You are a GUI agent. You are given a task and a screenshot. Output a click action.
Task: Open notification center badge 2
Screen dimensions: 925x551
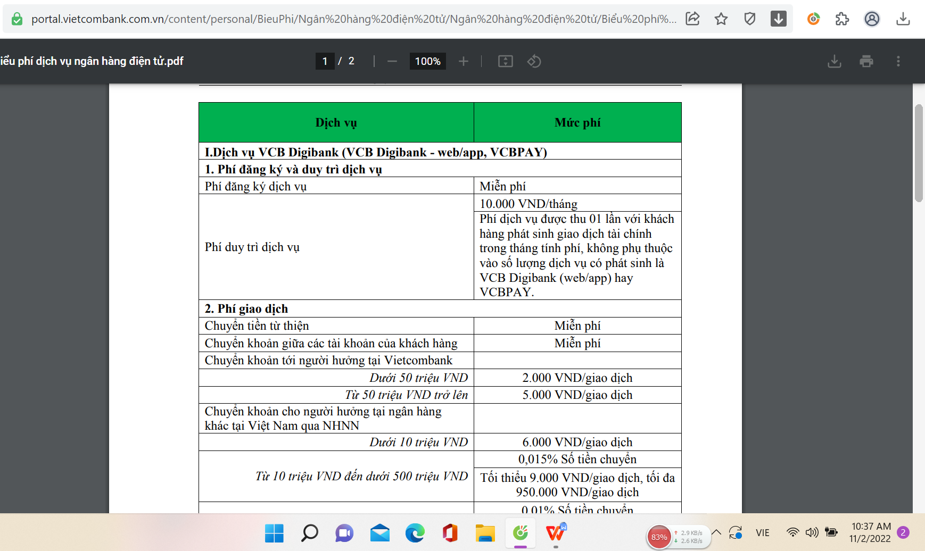click(x=903, y=532)
